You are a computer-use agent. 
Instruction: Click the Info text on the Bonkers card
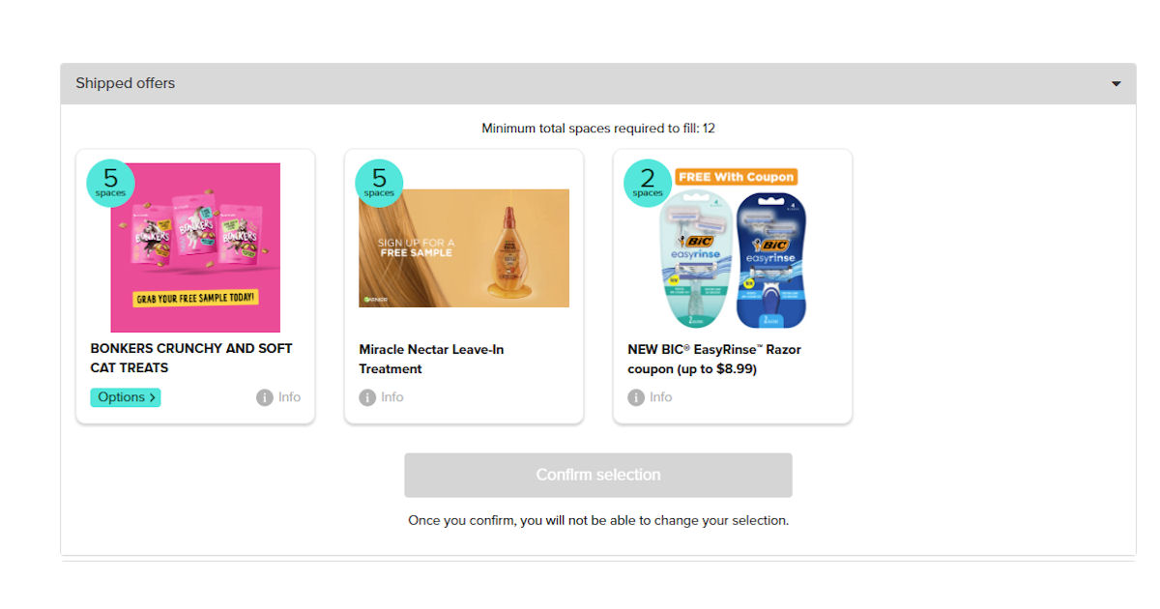pyautogui.click(x=289, y=397)
